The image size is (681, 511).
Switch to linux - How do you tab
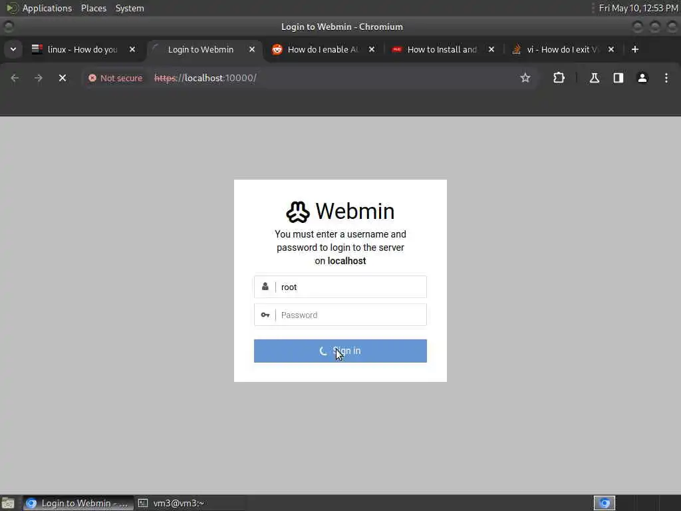click(82, 49)
